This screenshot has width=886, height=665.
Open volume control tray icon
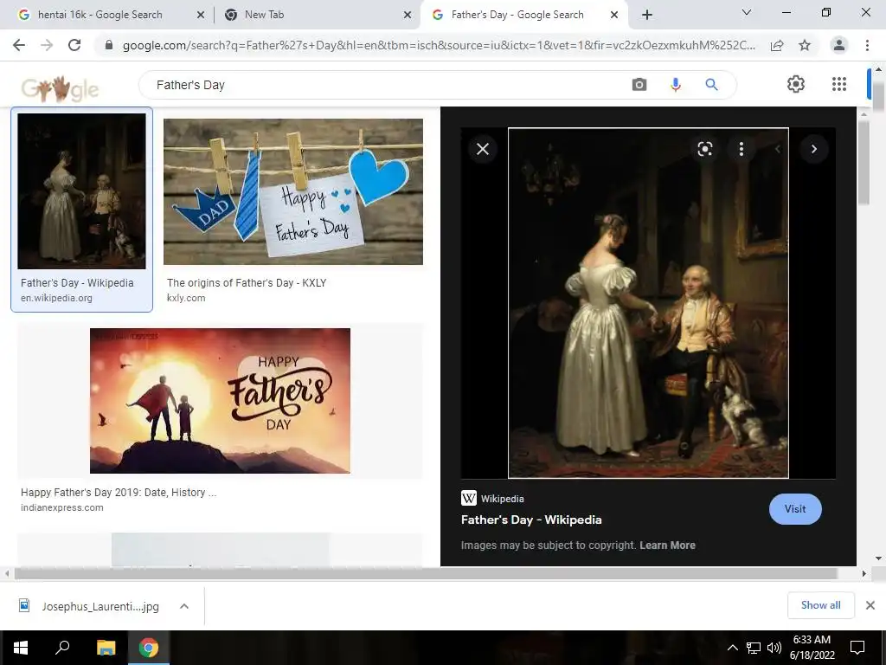click(x=774, y=648)
